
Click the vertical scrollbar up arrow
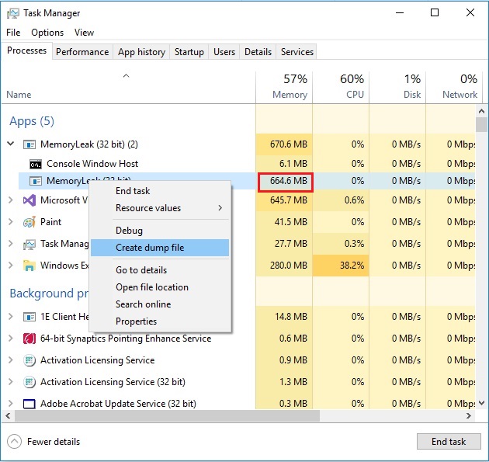pyautogui.click(x=481, y=111)
